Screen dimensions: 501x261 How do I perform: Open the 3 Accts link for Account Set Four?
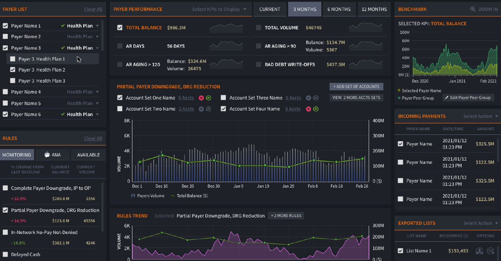tap(293, 109)
